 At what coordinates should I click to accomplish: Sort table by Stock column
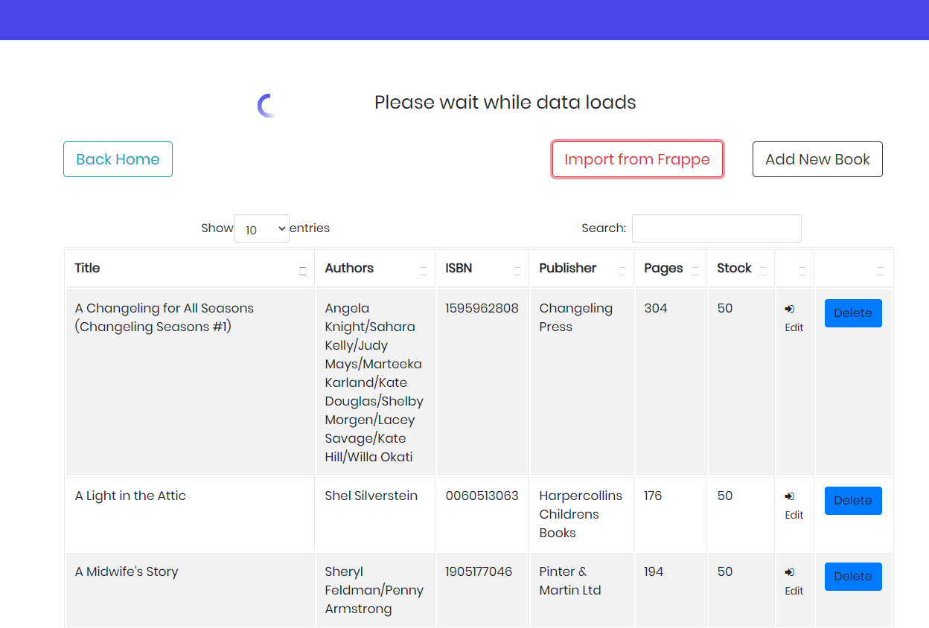741,269
